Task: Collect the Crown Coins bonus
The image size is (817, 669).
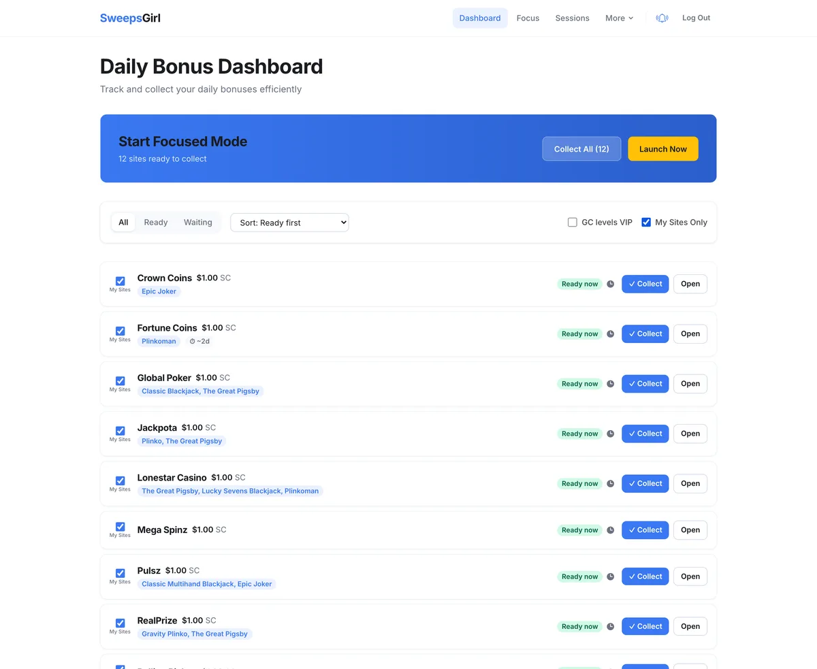Action: [x=645, y=284]
